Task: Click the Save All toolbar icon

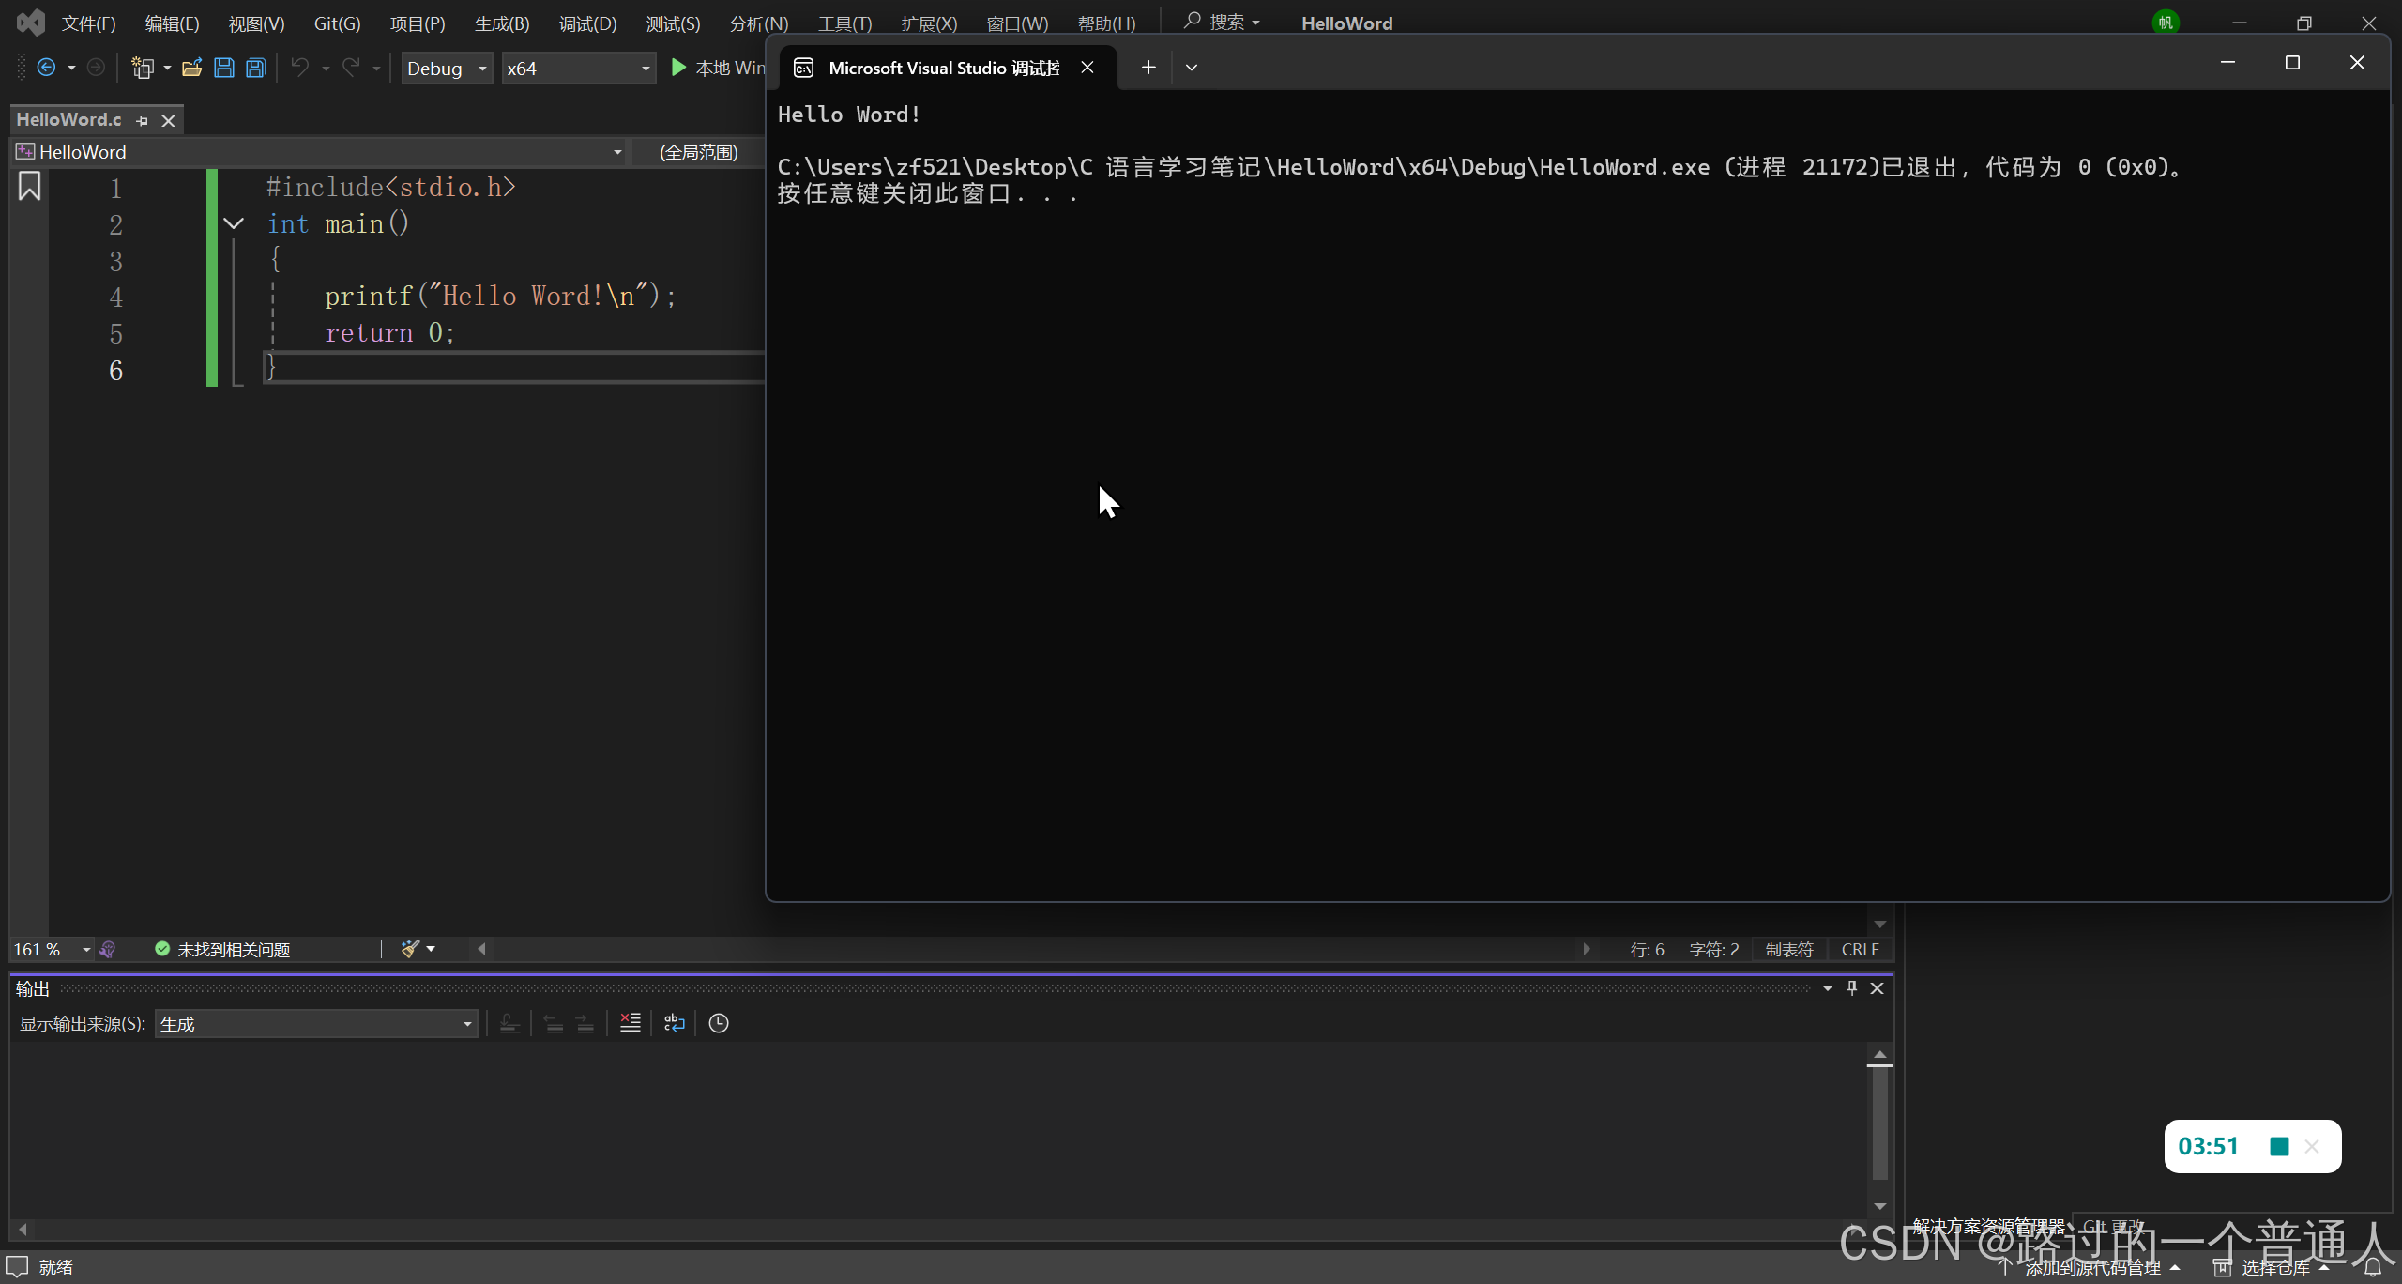Action: (x=255, y=68)
